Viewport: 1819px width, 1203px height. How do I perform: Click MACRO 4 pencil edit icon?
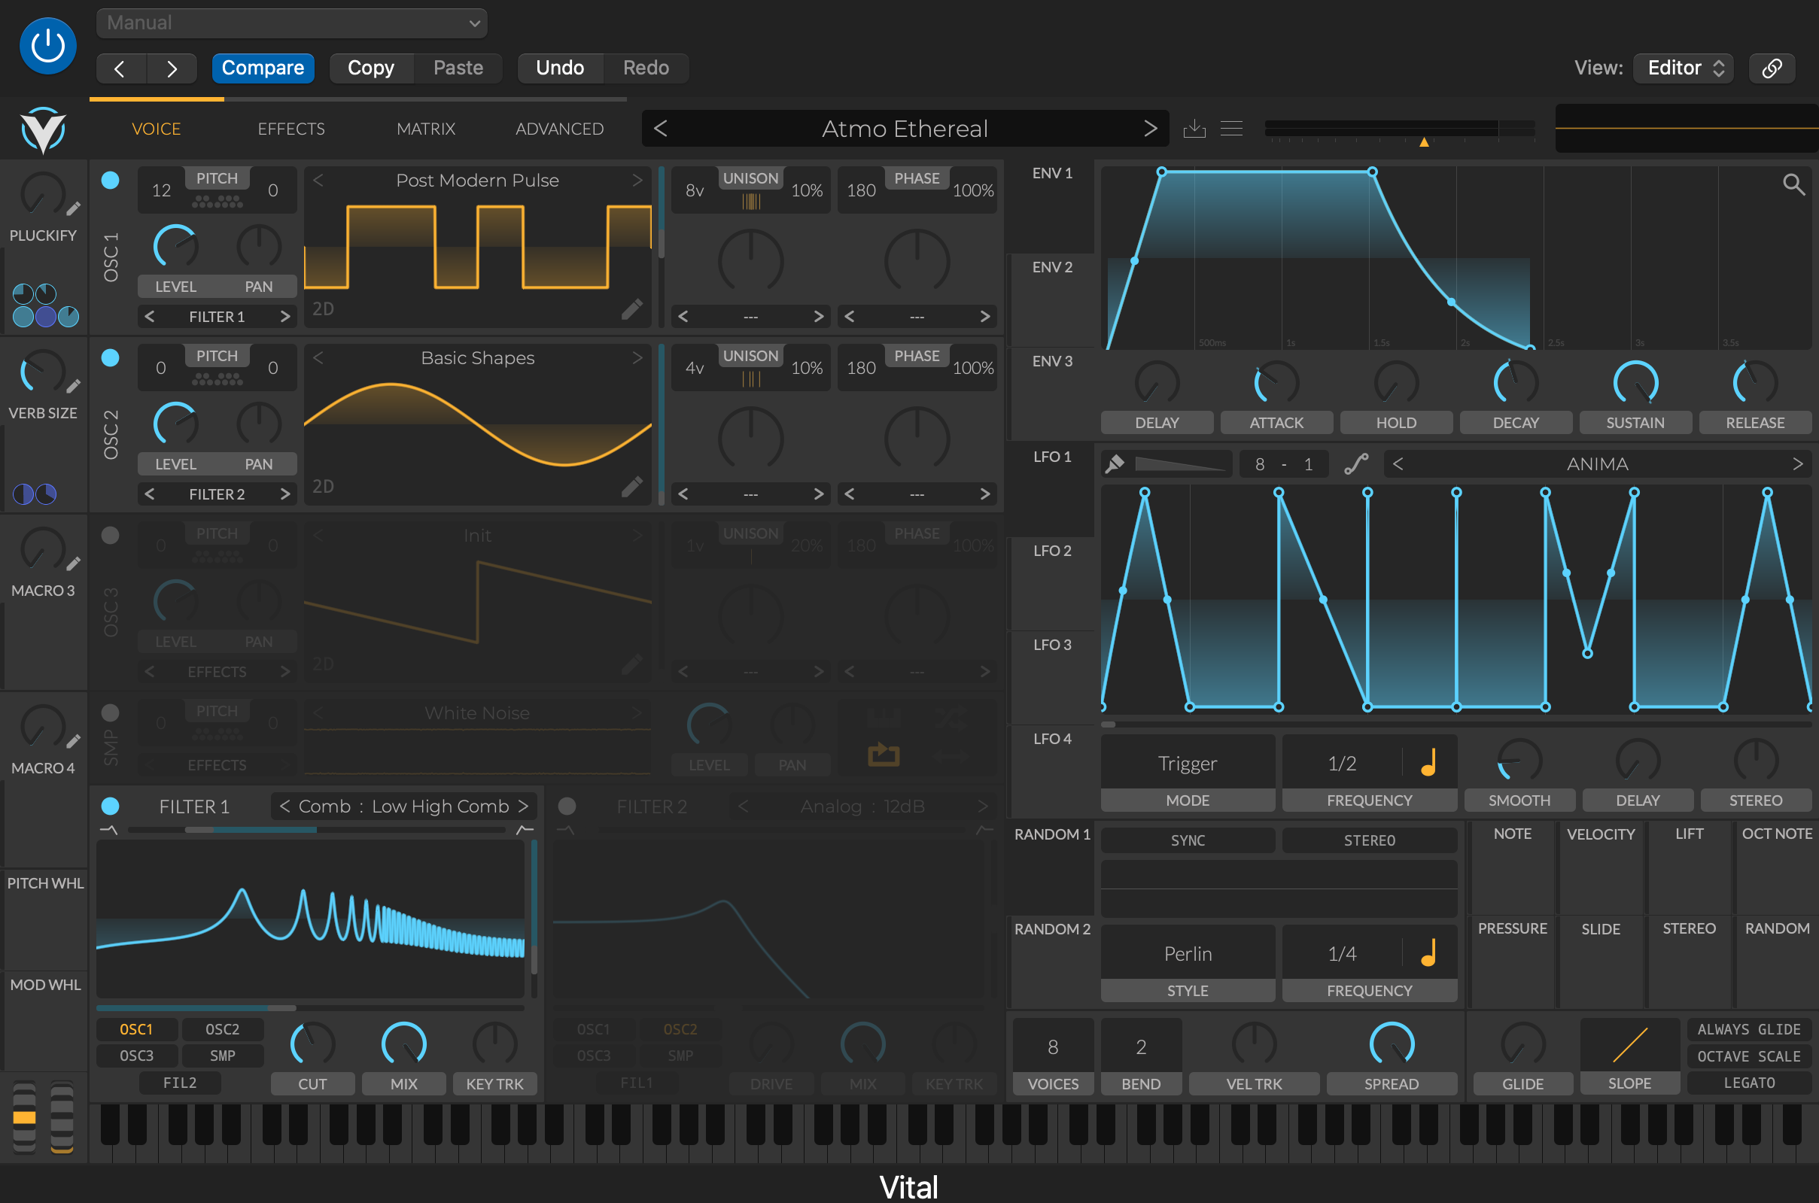(x=73, y=741)
